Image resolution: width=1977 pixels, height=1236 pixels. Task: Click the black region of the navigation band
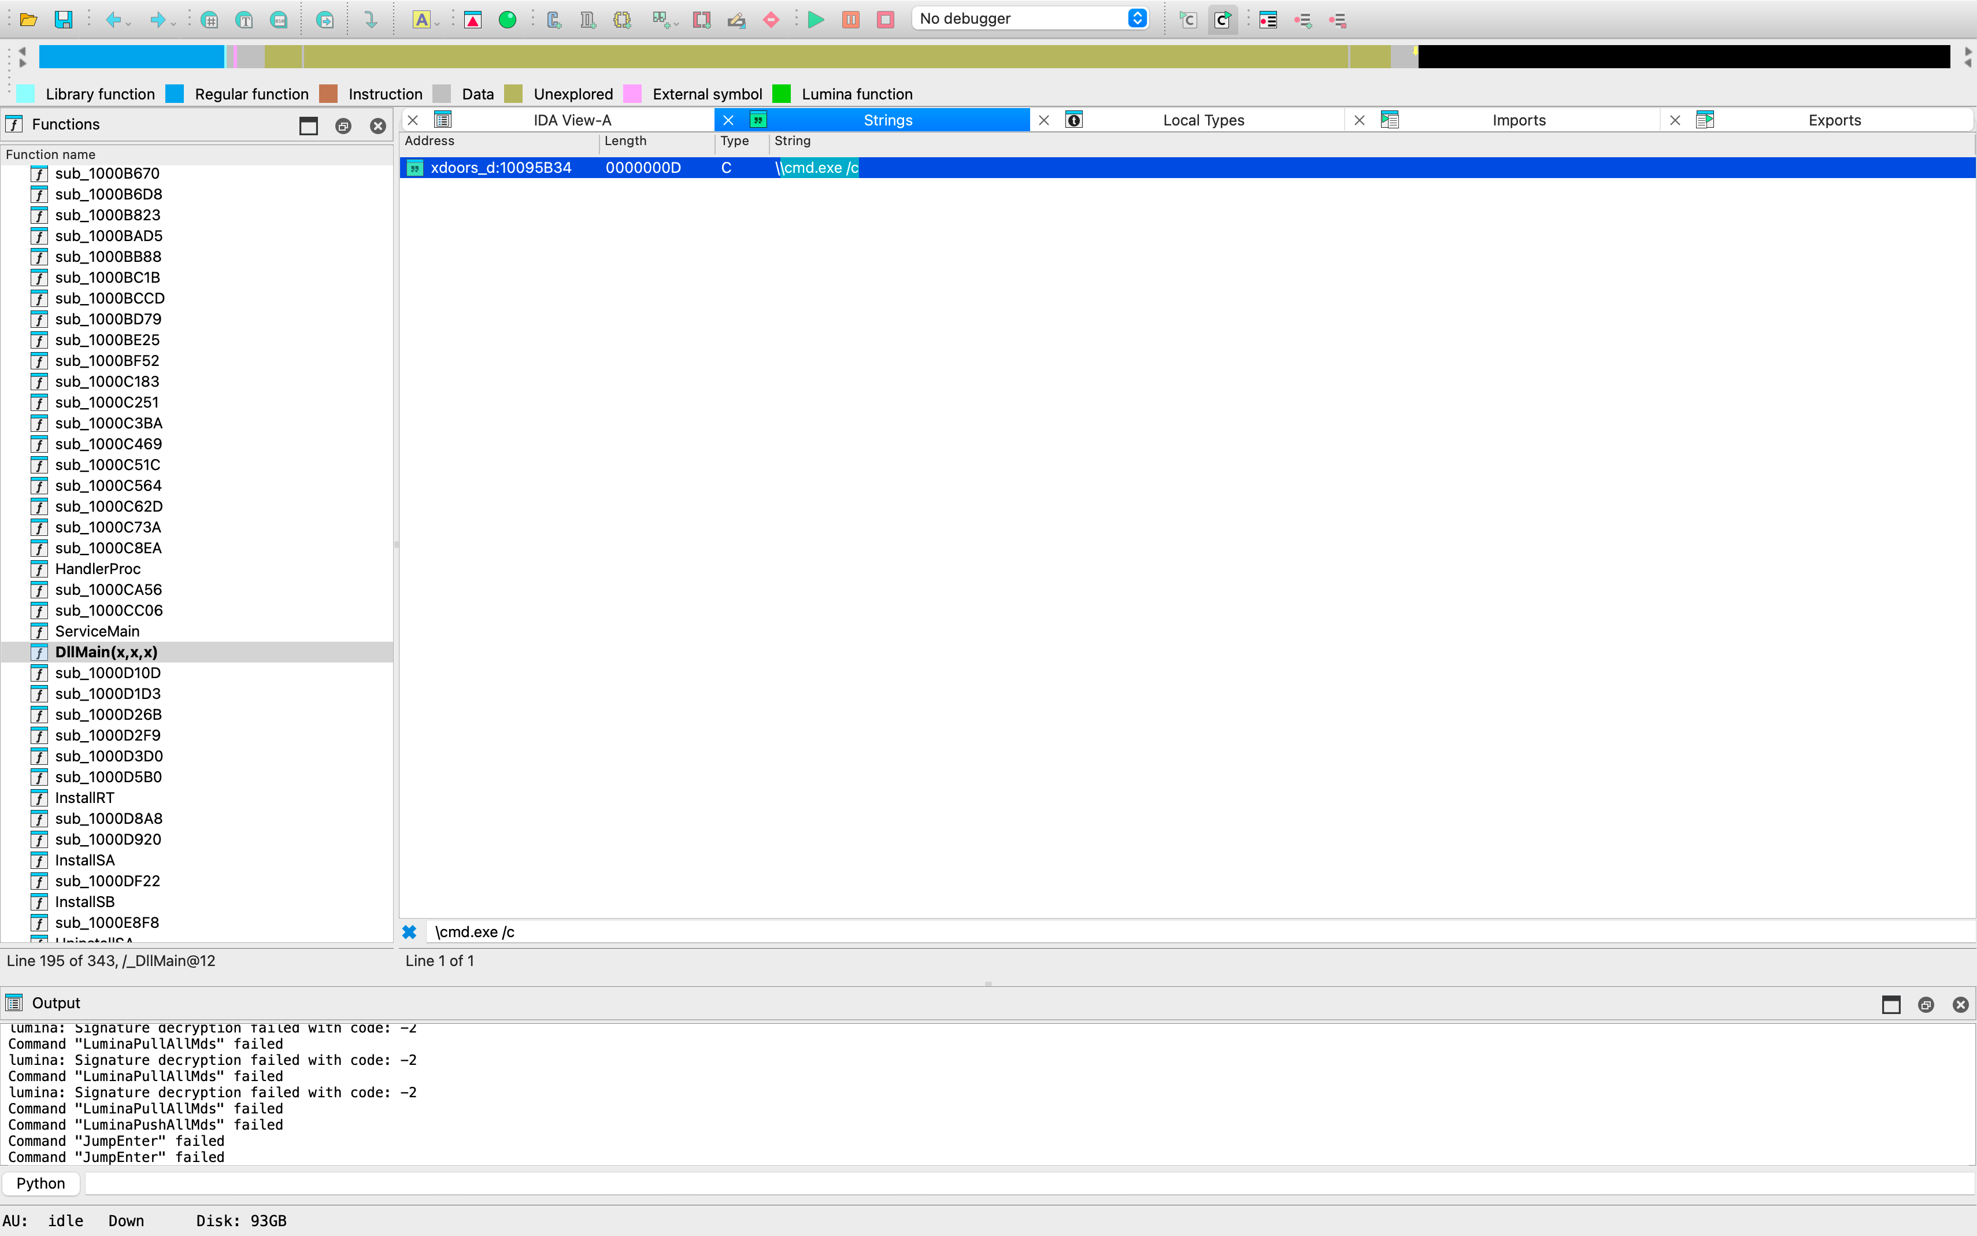tap(1683, 57)
